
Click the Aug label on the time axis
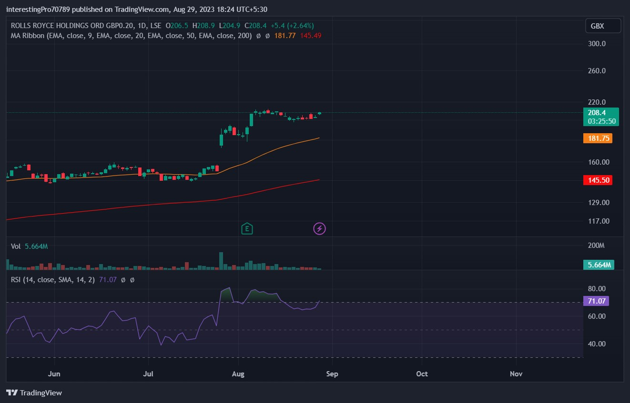coord(238,374)
